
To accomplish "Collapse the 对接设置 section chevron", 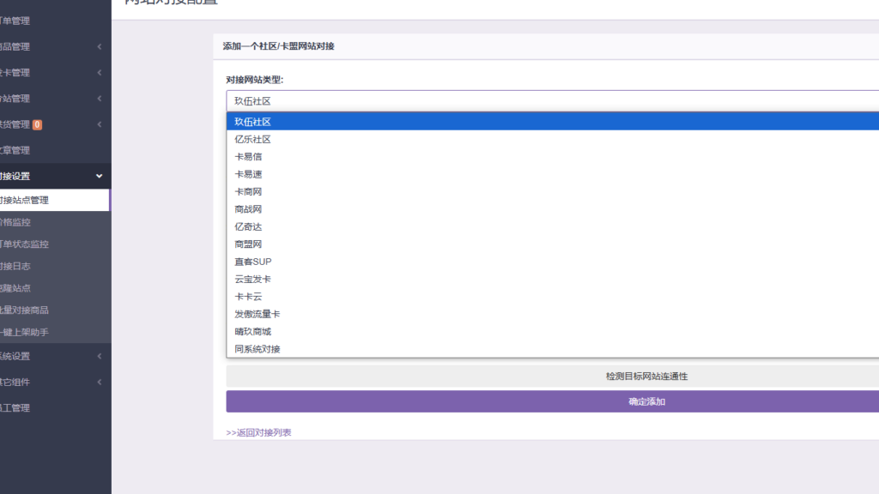I will 97,177.
